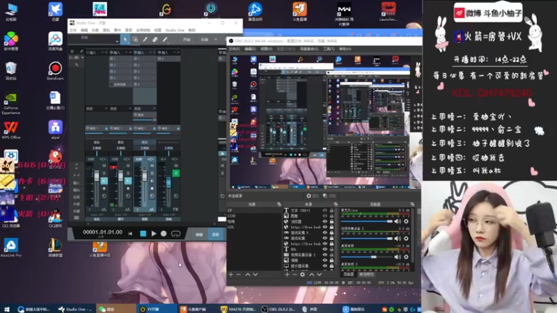Mute mixer channel 2 in Studio One

click(128, 166)
